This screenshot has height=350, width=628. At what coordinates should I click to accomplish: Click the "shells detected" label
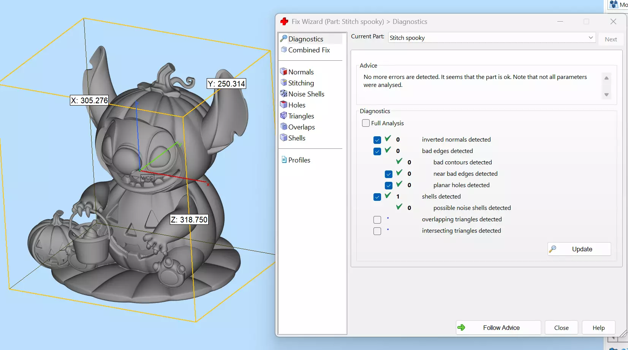coord(441,197)
